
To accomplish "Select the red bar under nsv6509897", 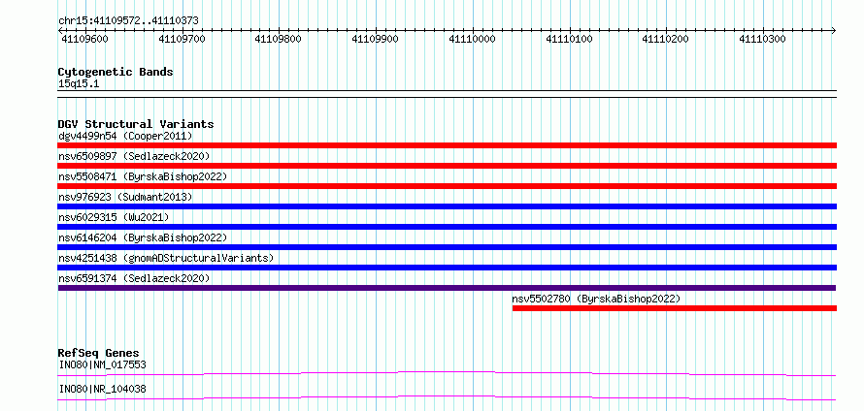I will tap(448, 166).
